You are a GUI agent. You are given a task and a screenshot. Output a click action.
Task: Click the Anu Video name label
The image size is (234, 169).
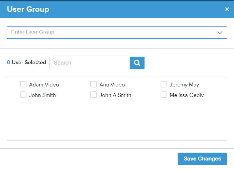(112, 85)
